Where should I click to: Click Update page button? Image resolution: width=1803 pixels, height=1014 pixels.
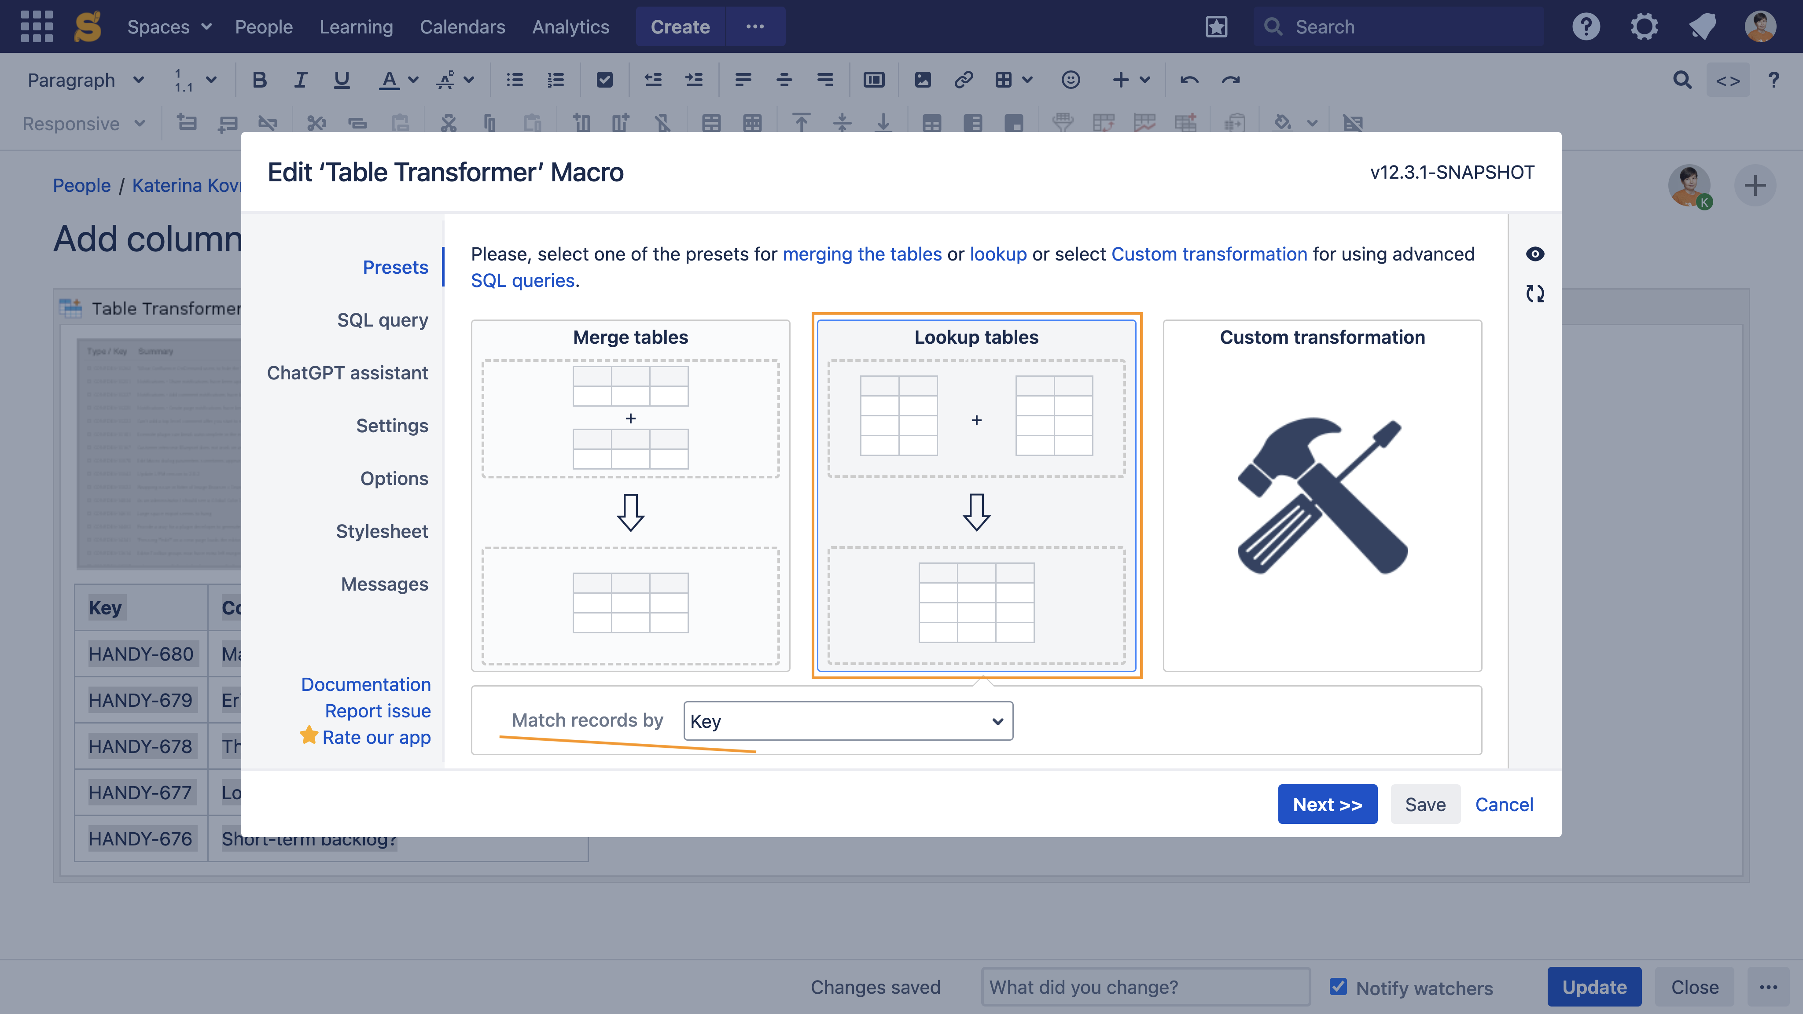(x=1594, y=987)
